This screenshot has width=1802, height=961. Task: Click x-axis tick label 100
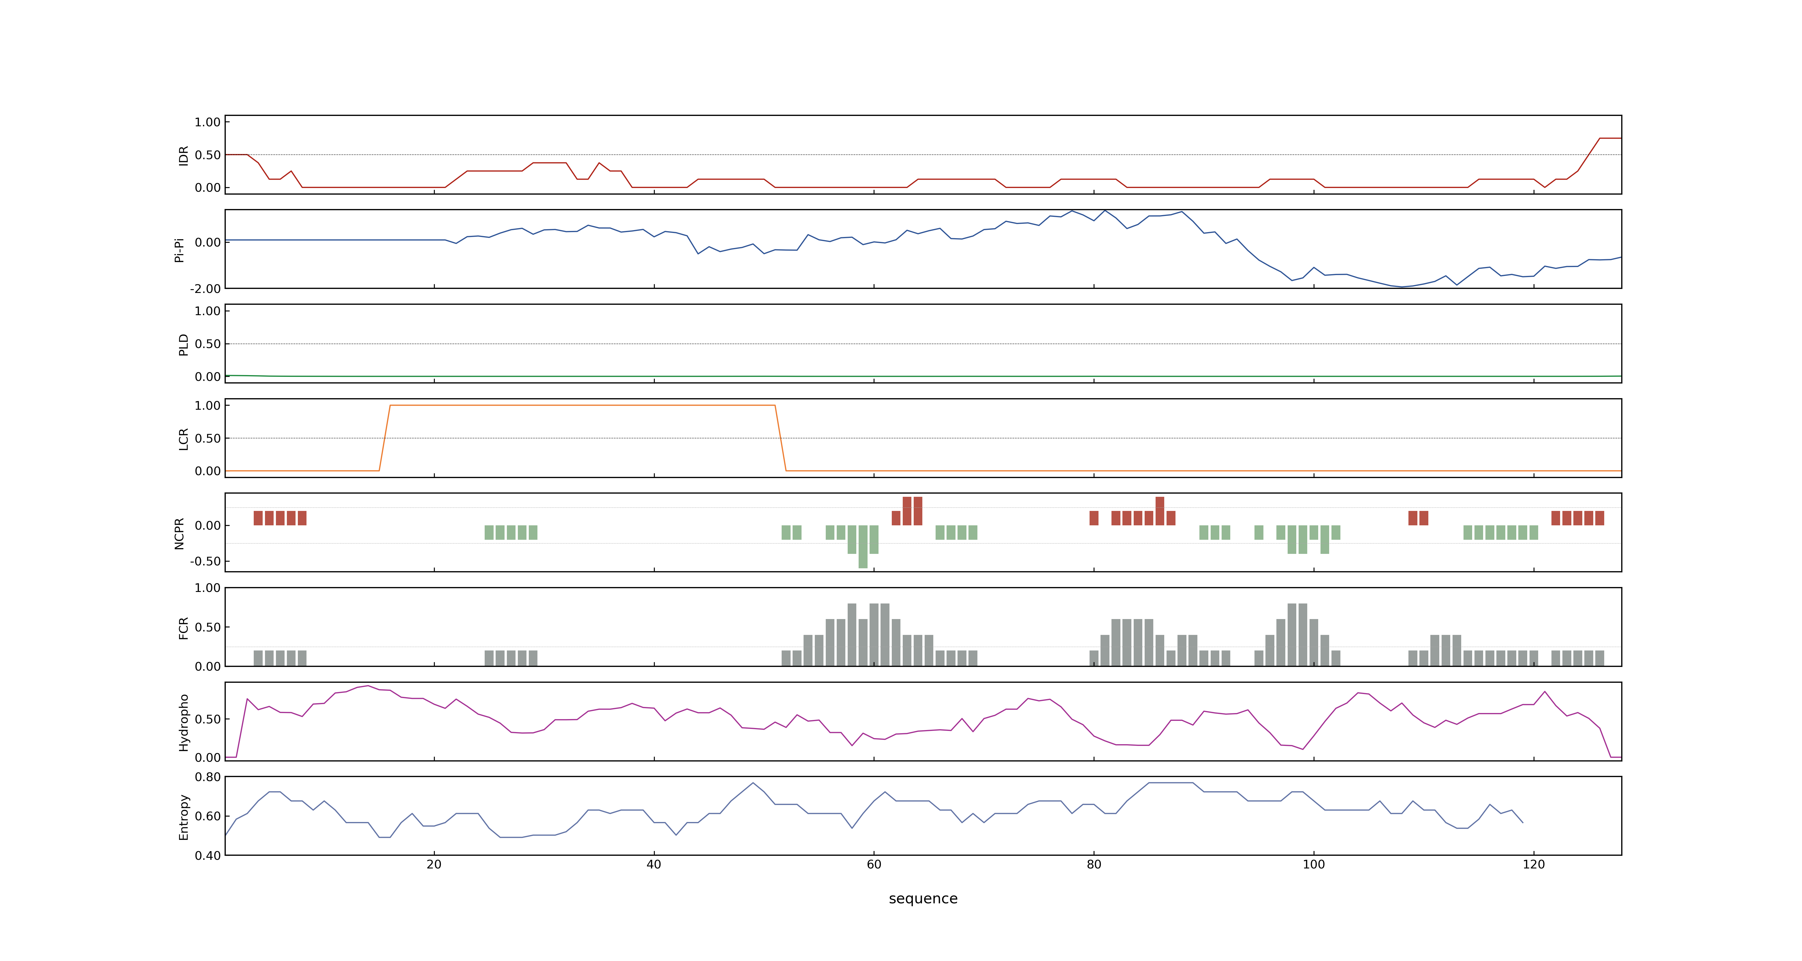click(x=1313, y=864)
